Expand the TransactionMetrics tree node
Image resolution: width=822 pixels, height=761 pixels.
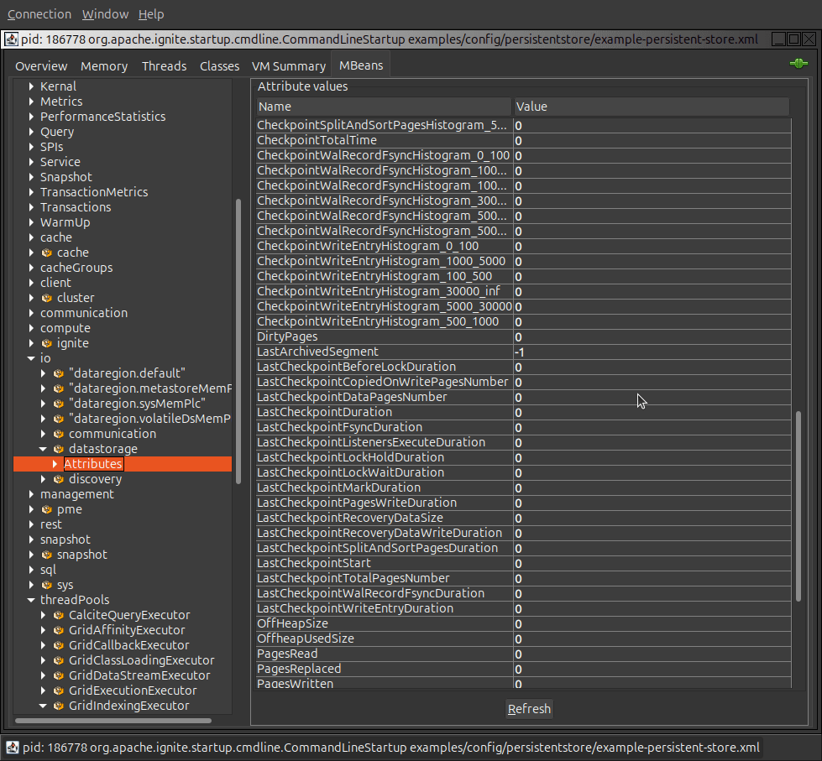pos(31,192)
